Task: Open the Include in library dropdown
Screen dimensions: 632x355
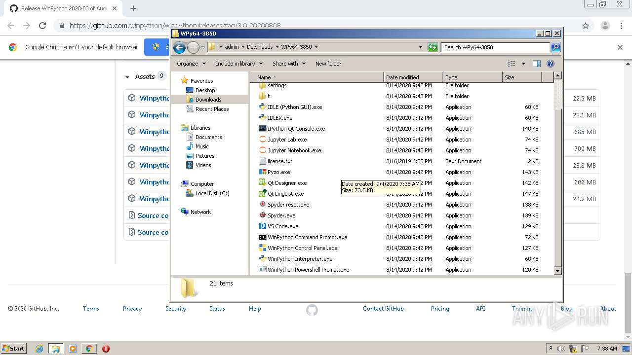Action: coord(239,64)
